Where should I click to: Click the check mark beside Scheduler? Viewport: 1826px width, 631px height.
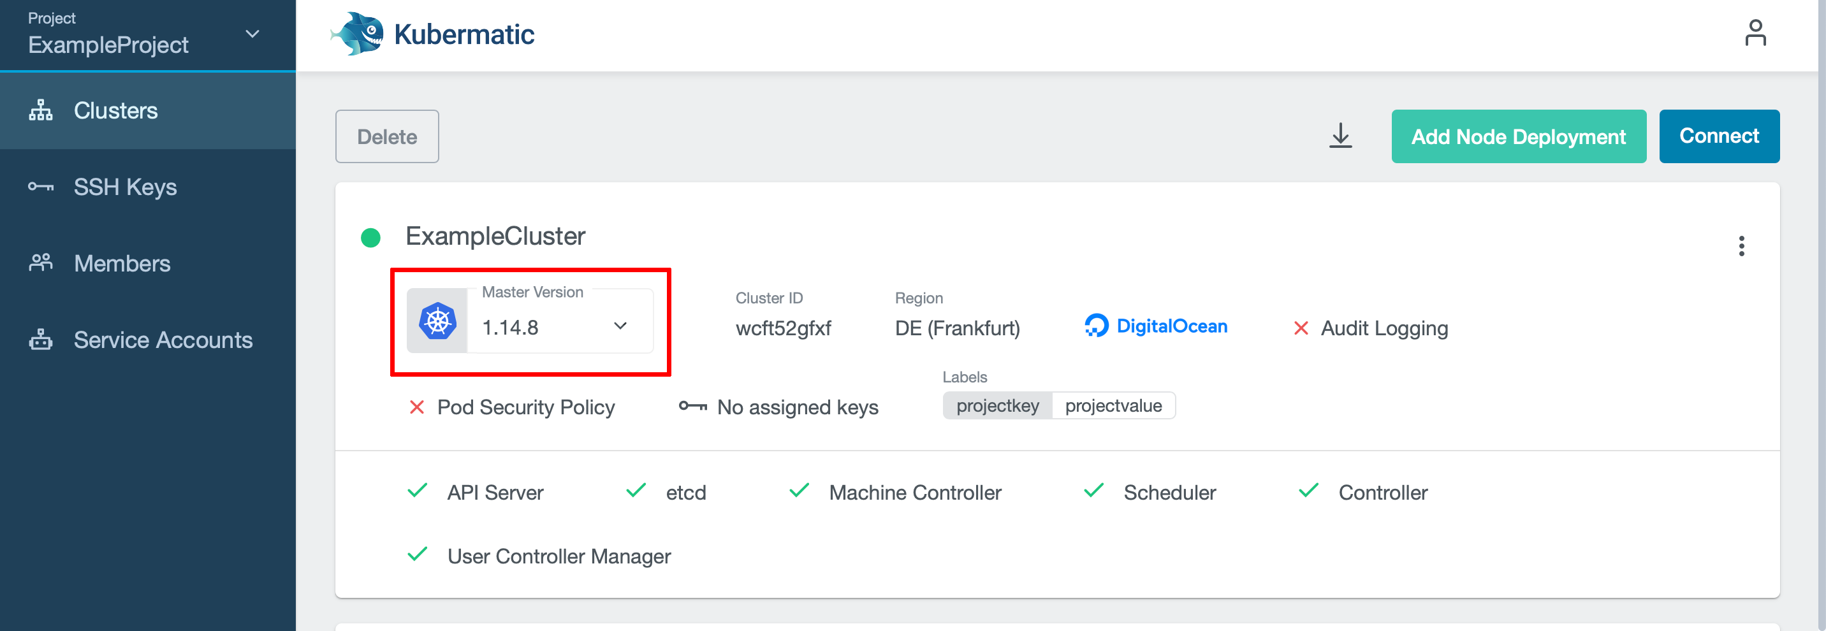(1094, 491)
